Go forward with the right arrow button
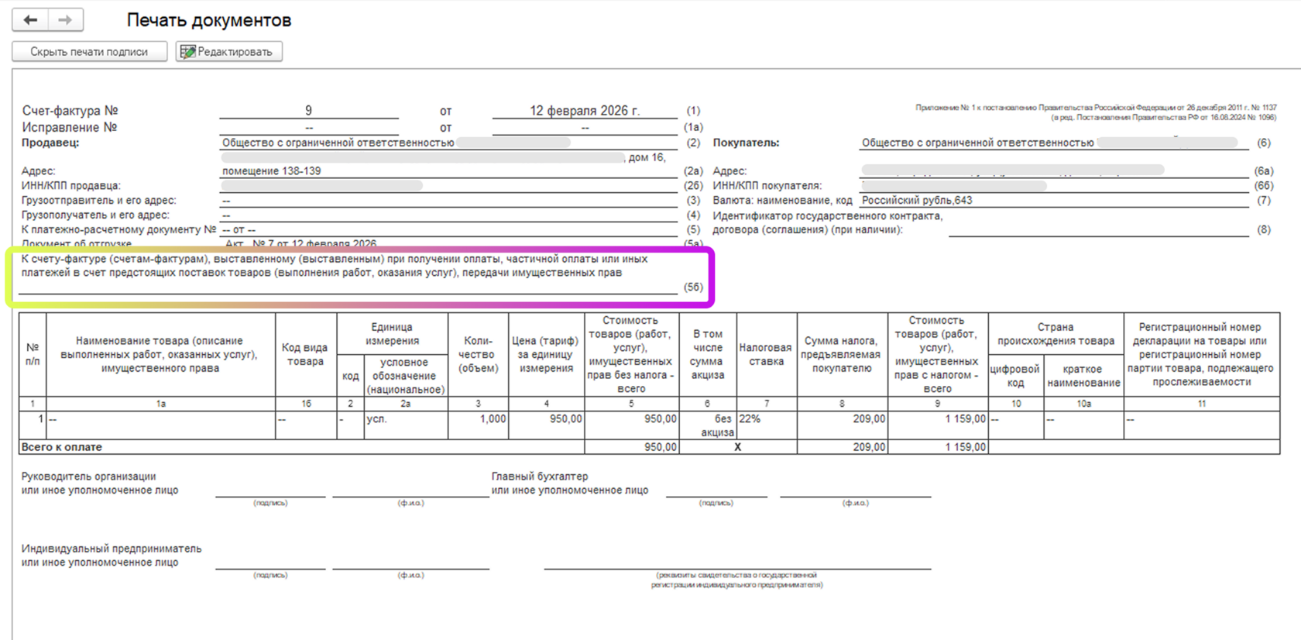Image resolution: width=1301 pixels, height=640 pixels. click(66, 20)
